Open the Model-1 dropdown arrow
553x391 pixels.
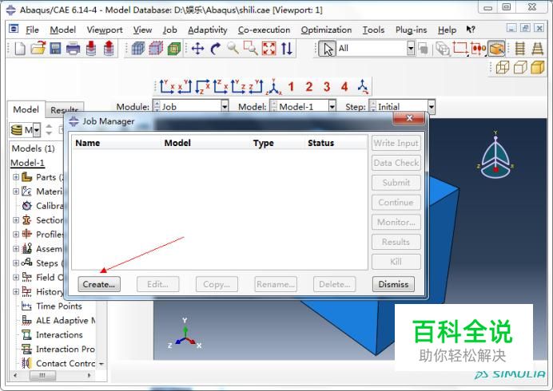coord(332,106)
